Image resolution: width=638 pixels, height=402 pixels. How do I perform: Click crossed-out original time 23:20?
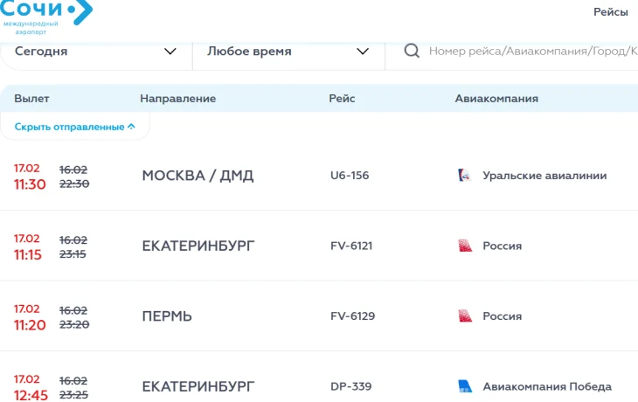pos(74,325)
